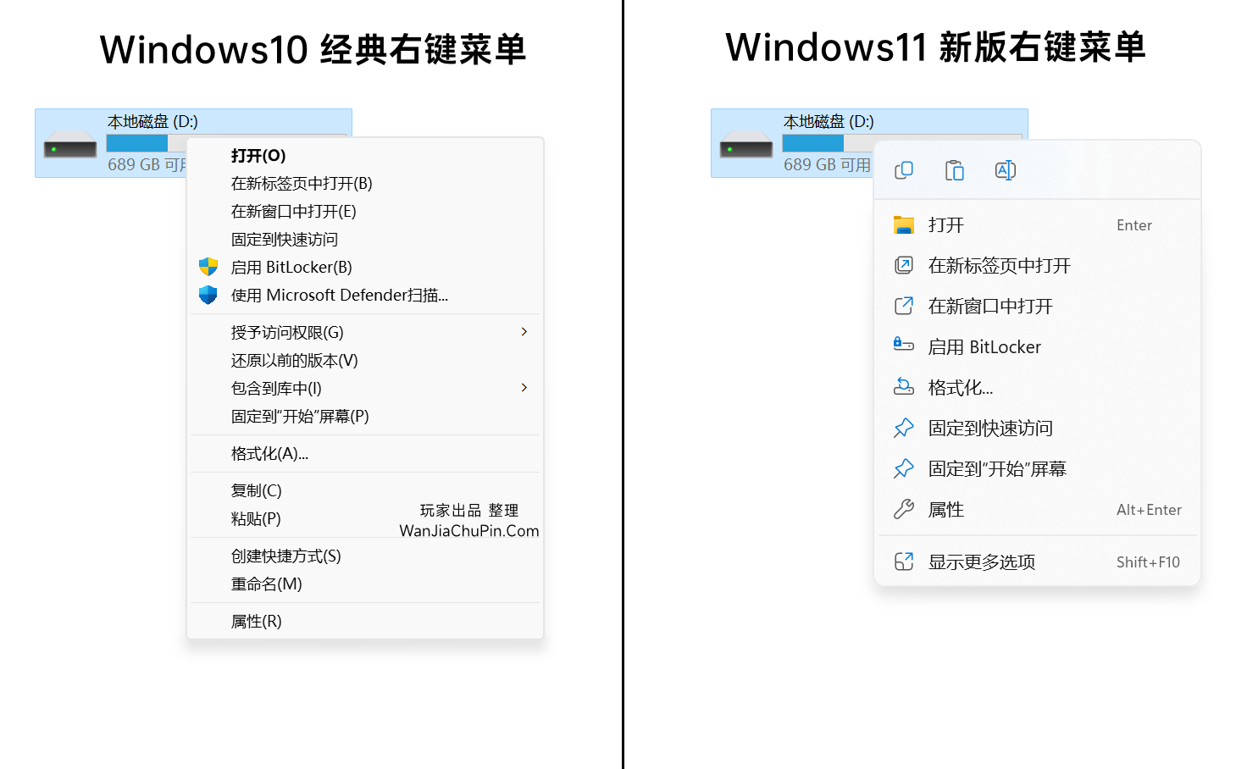Click the wrench icon next to 属性

tap(904, 509)
